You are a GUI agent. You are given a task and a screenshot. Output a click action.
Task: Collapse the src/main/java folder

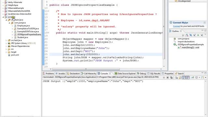click(6, 20)
